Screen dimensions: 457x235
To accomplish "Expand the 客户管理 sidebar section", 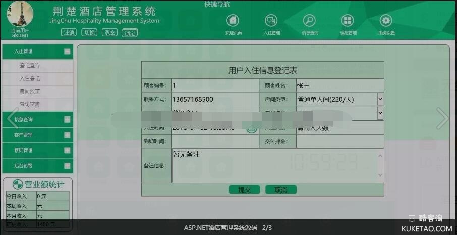I will click(67, 135).
